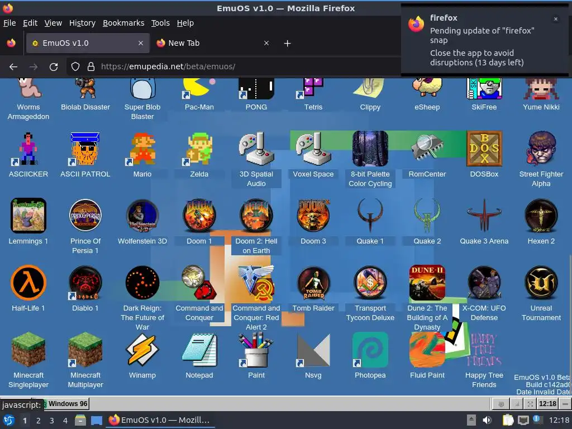Open the Clippy paperclip icon
572x429 pixels.
coord(370,88)
